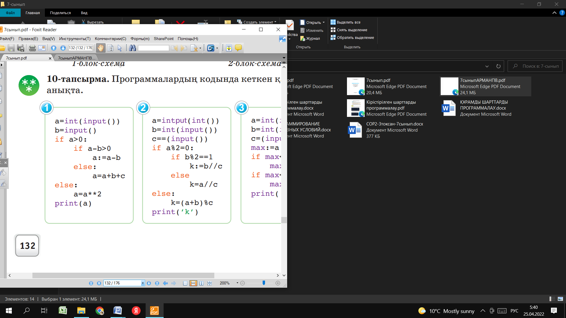Zoom in with plus button
Screen dimensions: 566x318
(278, 283)
